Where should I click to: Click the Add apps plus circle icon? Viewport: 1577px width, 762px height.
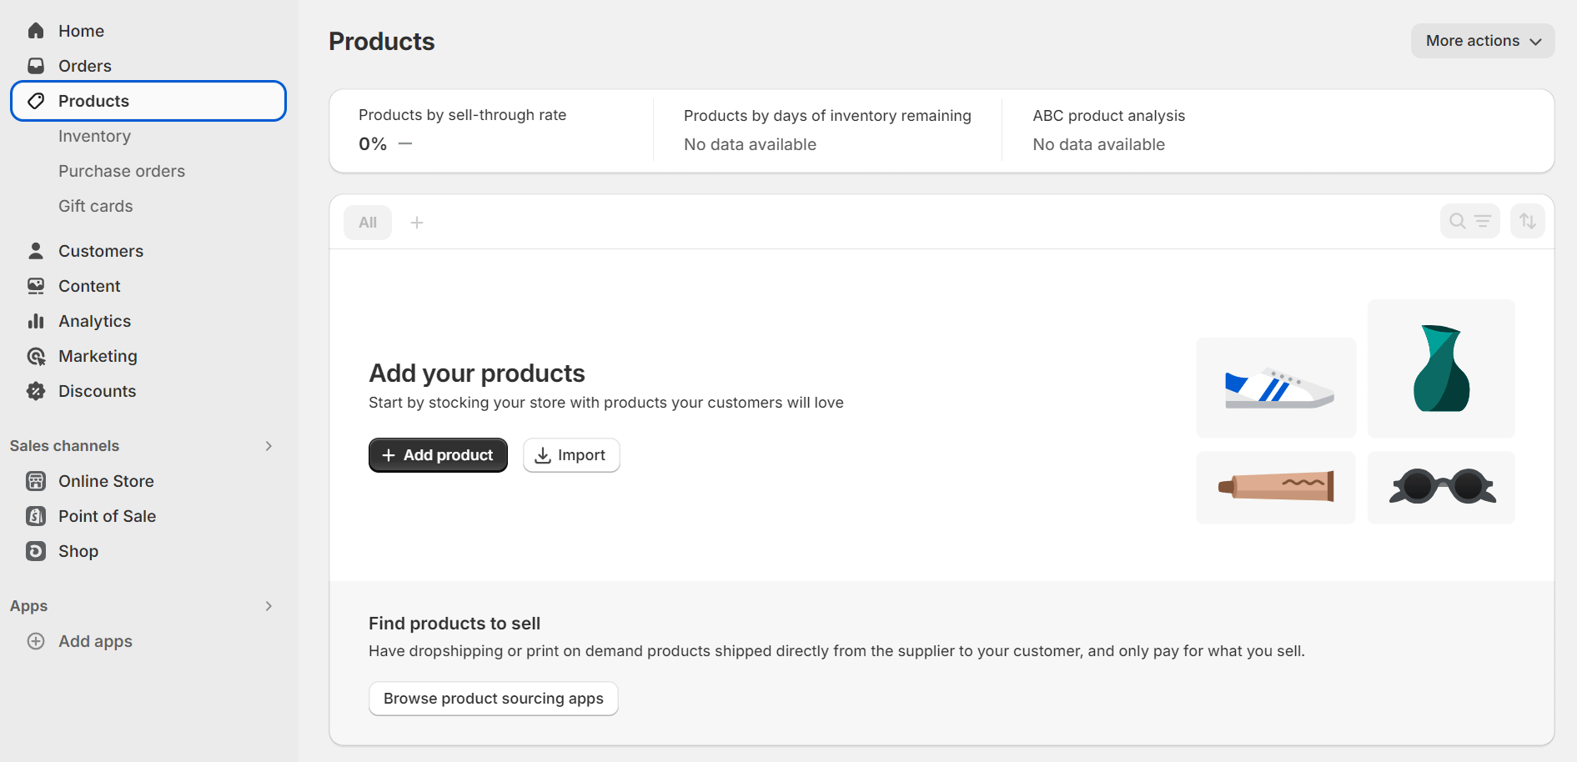(36, 641)
